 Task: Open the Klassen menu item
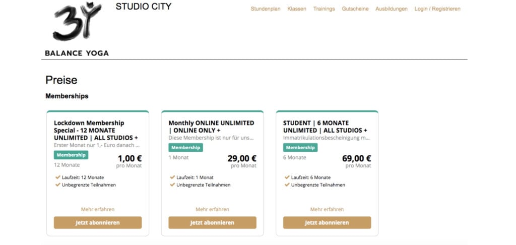pyautogui.click(x=296, y=9)
